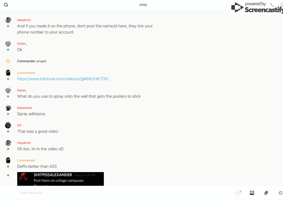Click Kasserine's profile avatar
Viewport: 283px width, 200px height.
coord(8,108)
